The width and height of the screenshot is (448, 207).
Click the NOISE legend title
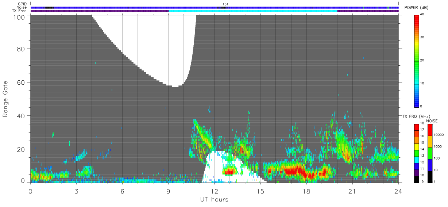(432, 120)
